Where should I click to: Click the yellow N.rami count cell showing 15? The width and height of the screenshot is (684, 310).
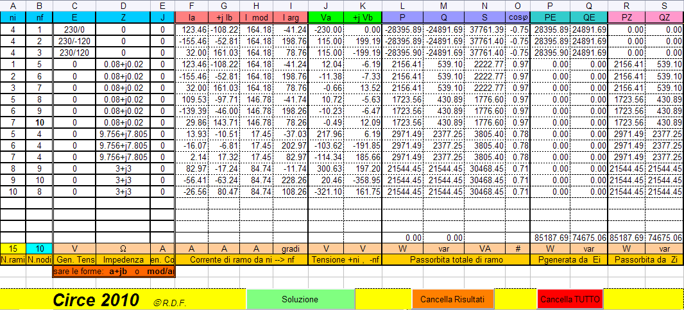point(13,249)
